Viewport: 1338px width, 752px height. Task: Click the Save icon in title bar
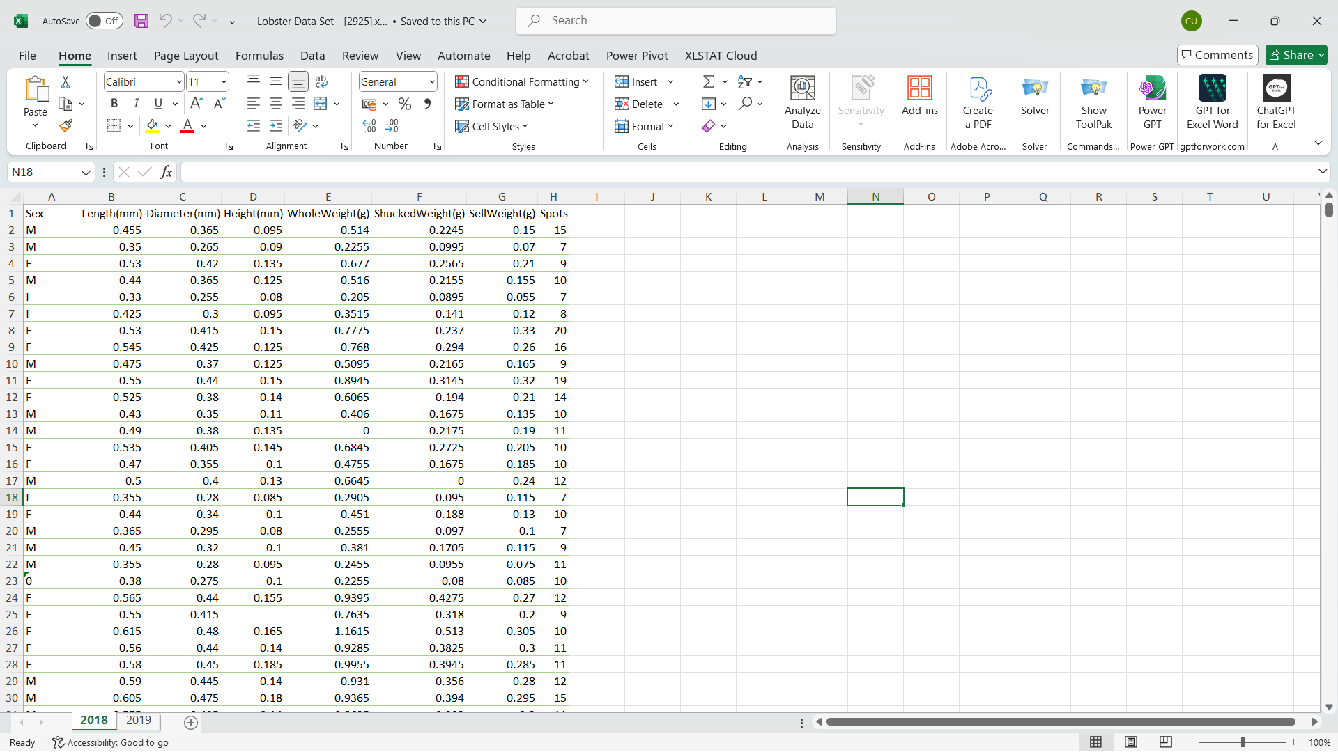click(x=141, y=21)
